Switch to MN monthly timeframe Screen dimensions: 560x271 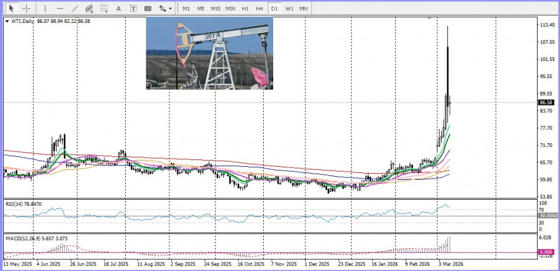304,9
